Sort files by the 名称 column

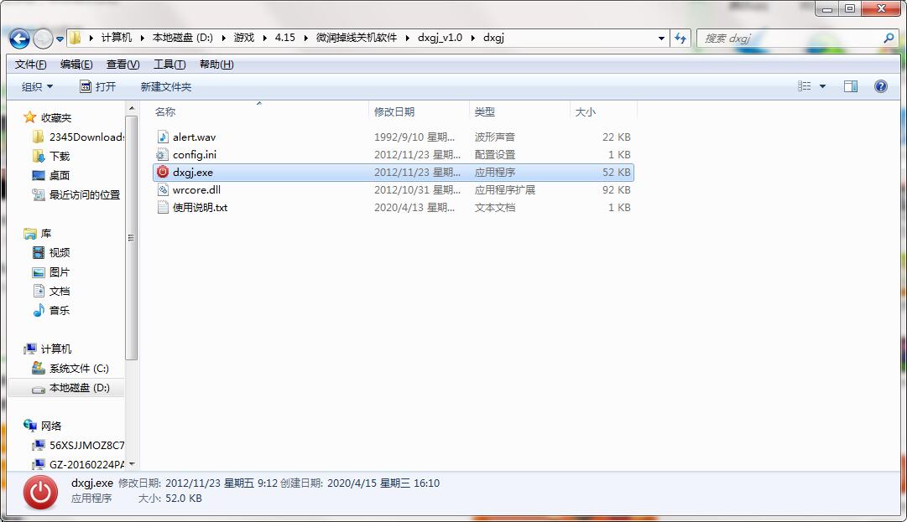[165, 111]
